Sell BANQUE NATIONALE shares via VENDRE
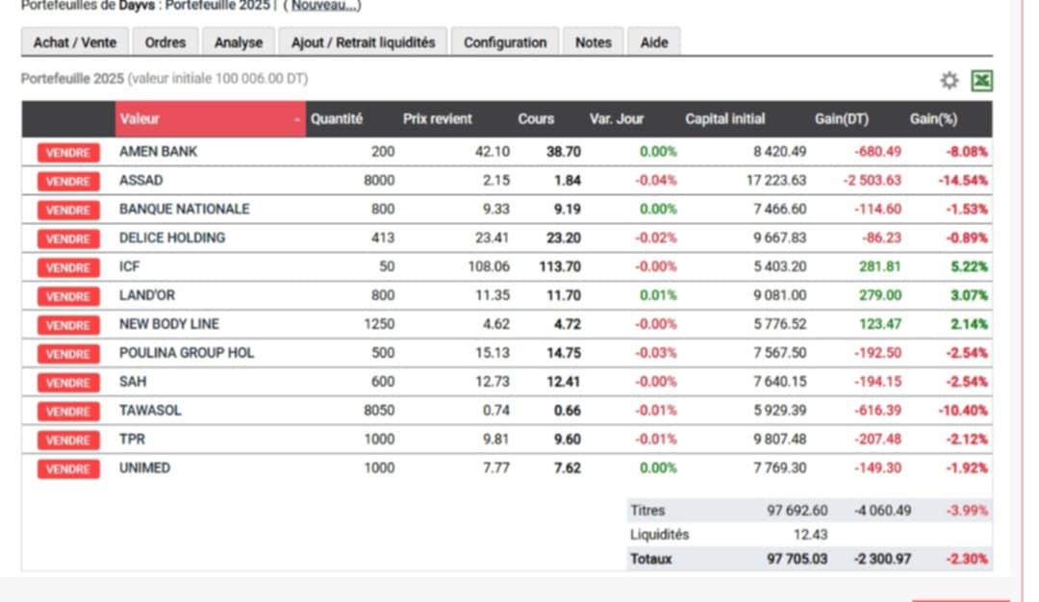 point(68,210)
